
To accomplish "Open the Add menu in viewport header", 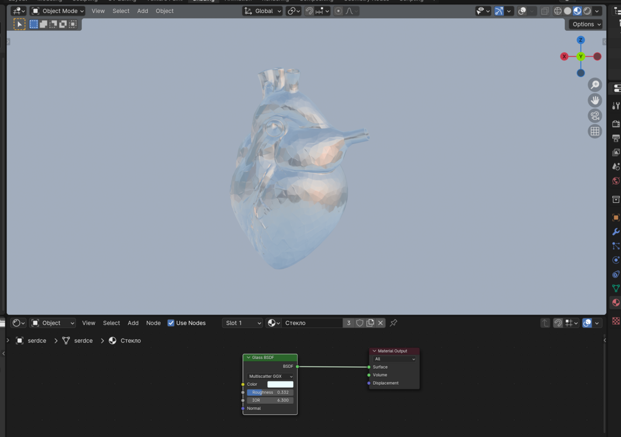I will 142,11.
